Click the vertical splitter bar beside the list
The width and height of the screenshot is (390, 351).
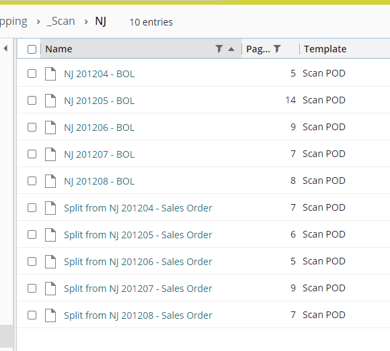coord(15,195)
